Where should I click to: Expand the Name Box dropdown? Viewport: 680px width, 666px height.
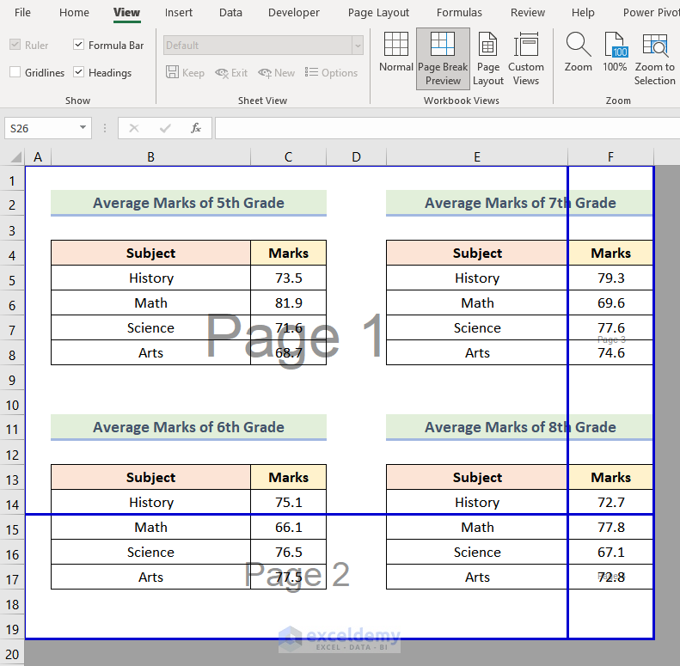83,128
